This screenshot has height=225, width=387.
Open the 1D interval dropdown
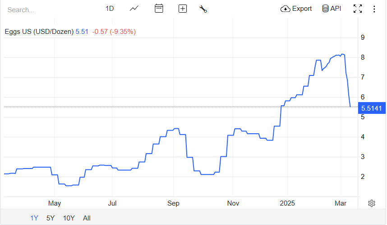click(x=110, y=9)
